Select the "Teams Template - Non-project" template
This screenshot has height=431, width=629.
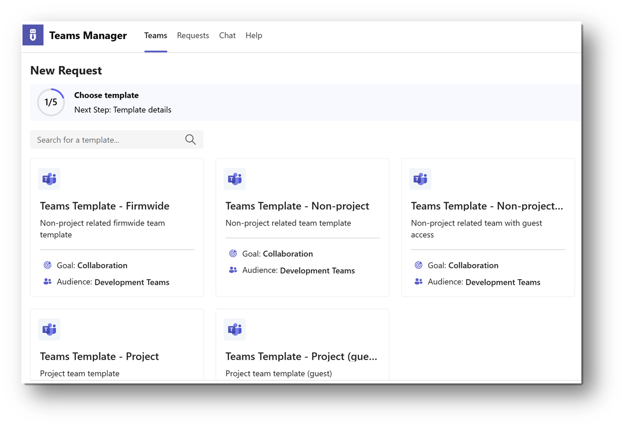point(302,227)
